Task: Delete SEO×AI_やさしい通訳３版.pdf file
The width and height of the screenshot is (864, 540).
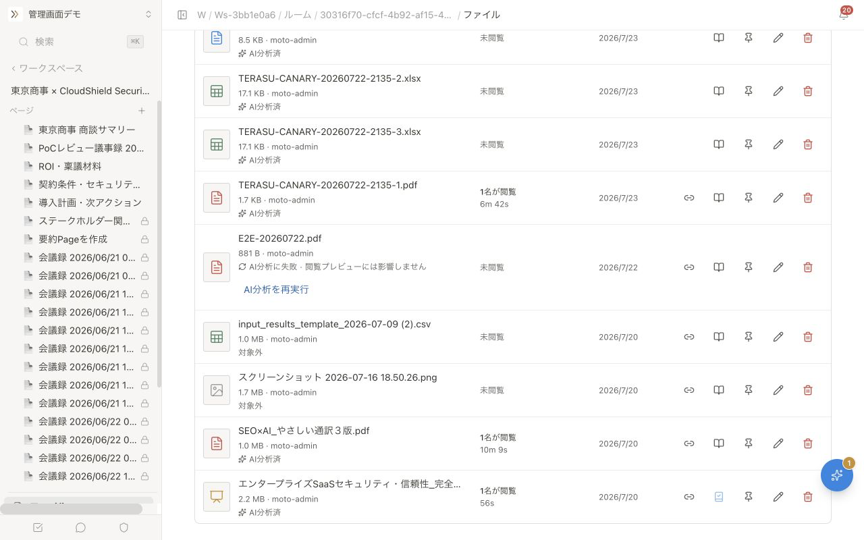Action: [808, 443]
